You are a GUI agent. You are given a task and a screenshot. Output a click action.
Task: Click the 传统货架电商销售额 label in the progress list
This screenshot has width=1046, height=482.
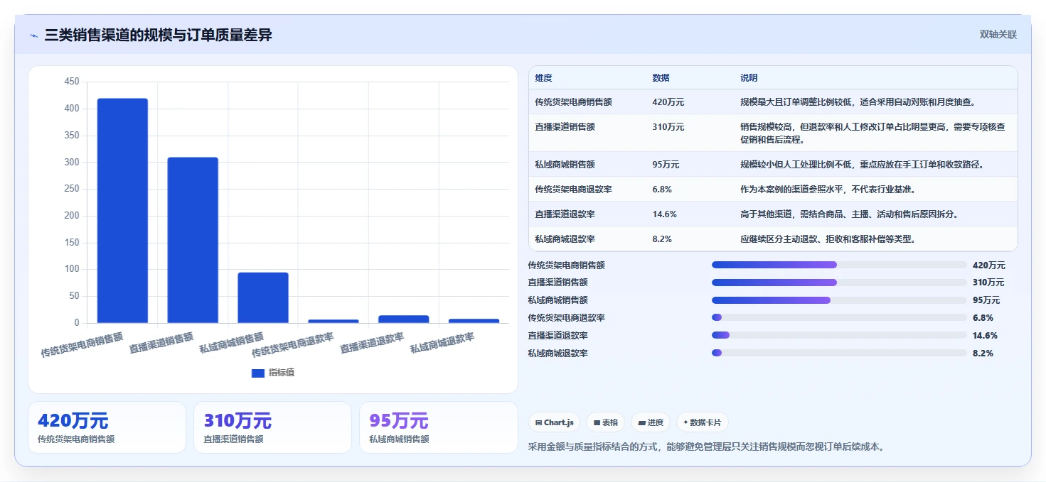click(566, 265)
